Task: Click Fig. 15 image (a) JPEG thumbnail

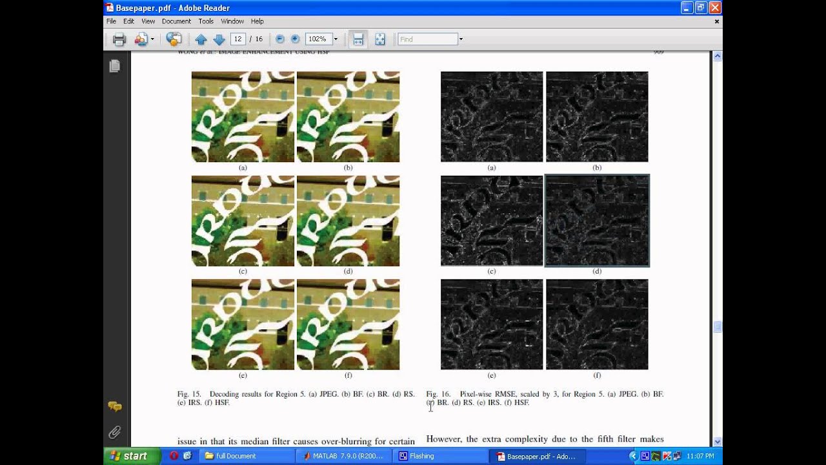Action: (x=243, y=117)
